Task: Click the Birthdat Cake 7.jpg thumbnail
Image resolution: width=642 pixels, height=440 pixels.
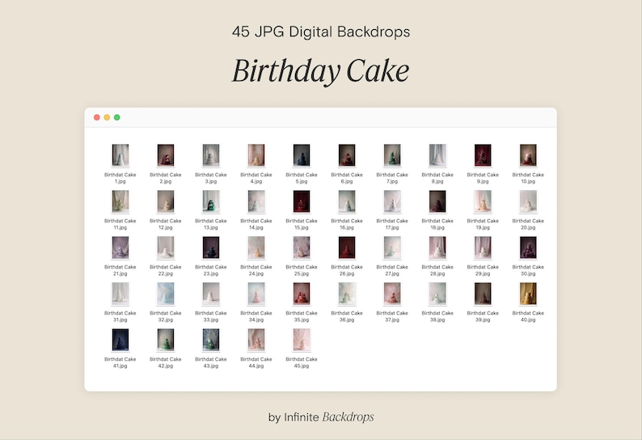Action: click(x=392, y=154)
